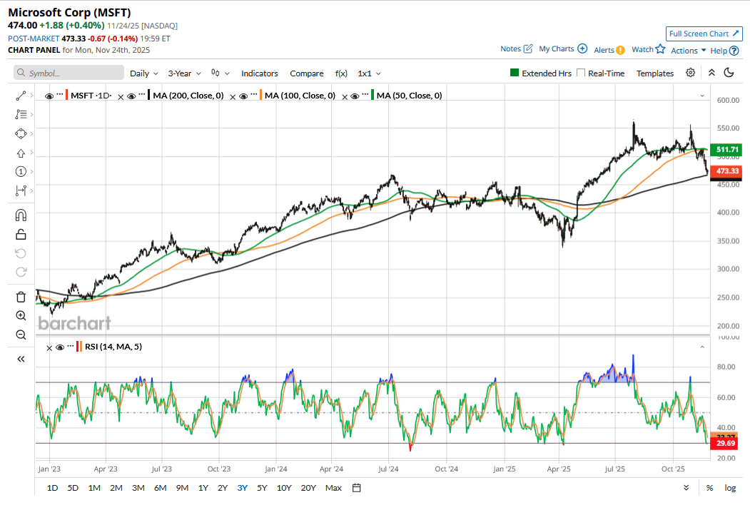Click the green MA 50 color swatch
Screen dimensions: 750x505
point(372,96)
